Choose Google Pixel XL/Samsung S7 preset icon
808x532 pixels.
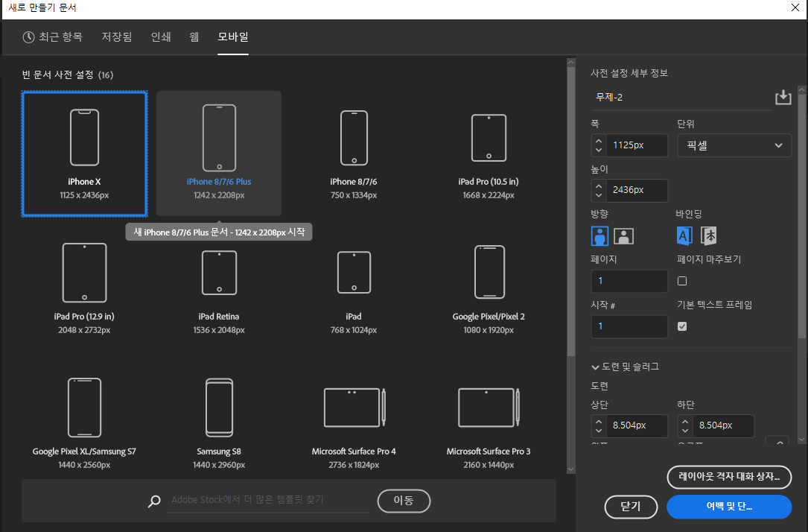pos(84,408)
